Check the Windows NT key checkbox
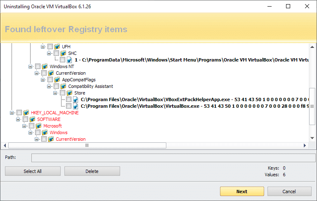 tap(38, 66)
